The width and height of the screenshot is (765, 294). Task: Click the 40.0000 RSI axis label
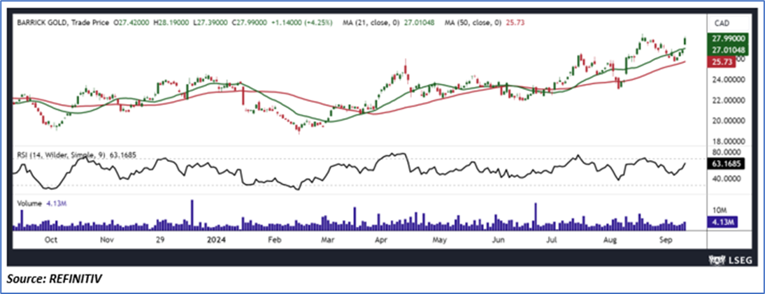[727, 179]
